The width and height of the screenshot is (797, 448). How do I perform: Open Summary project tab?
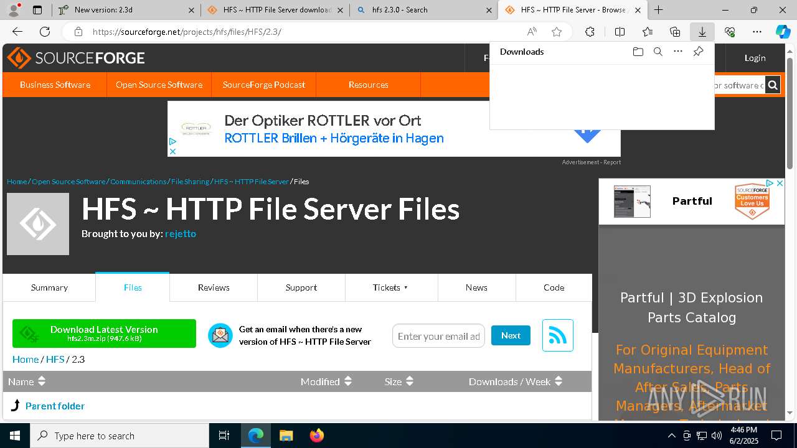49,287
